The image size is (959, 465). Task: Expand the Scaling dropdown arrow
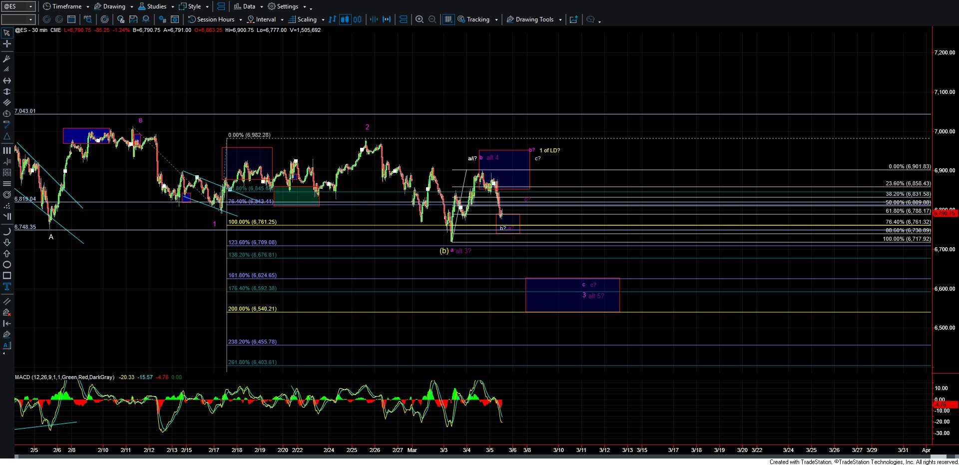(323, 20)
